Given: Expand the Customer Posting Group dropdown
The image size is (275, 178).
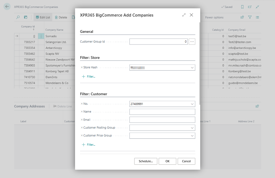Looking at the screenshot, I should pyautogui.click(x=192, y=128).
